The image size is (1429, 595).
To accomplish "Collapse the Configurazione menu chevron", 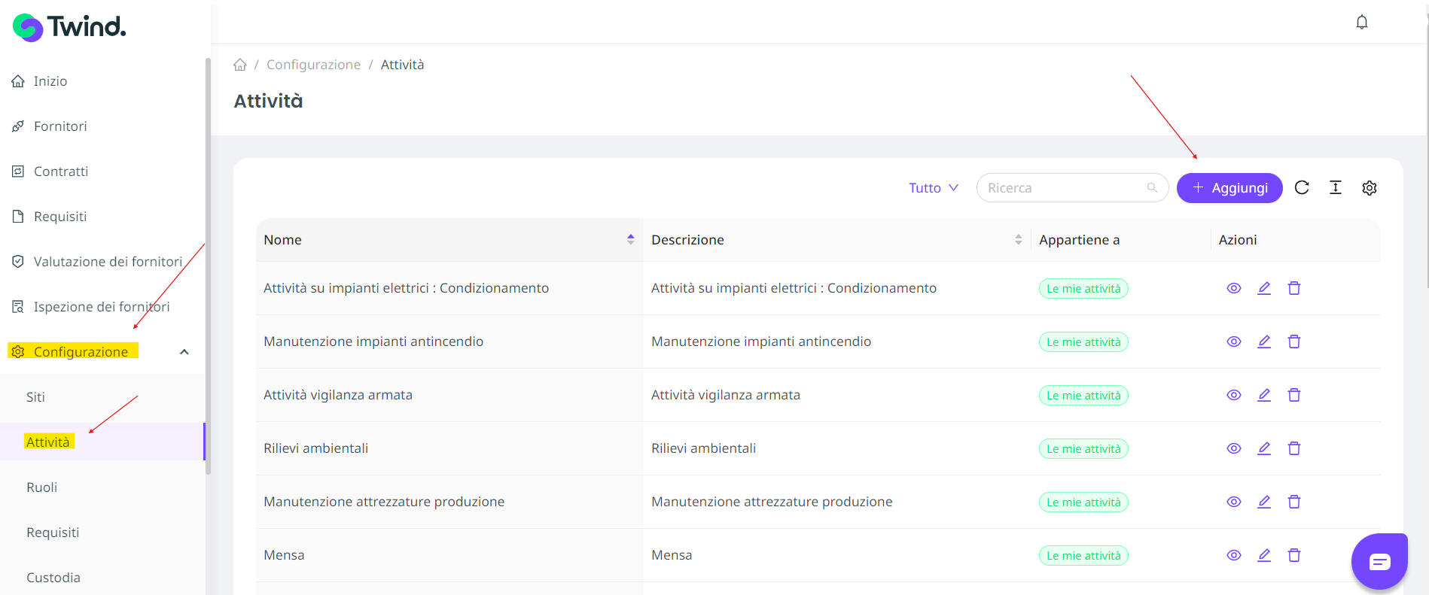I will pos(184,352).
